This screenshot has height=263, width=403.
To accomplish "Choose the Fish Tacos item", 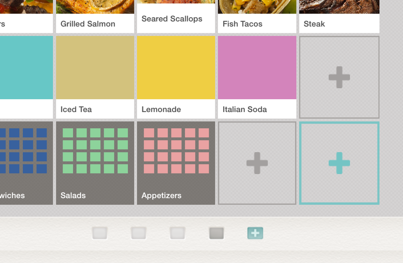I will click(x=257, y=16).
